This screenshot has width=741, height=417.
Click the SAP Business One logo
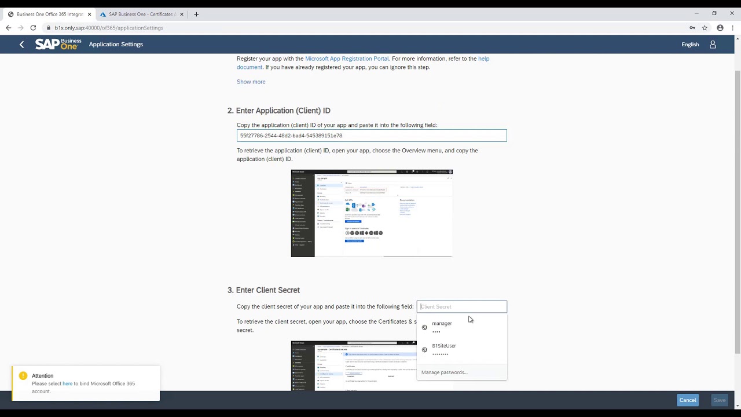click(58, 44)
